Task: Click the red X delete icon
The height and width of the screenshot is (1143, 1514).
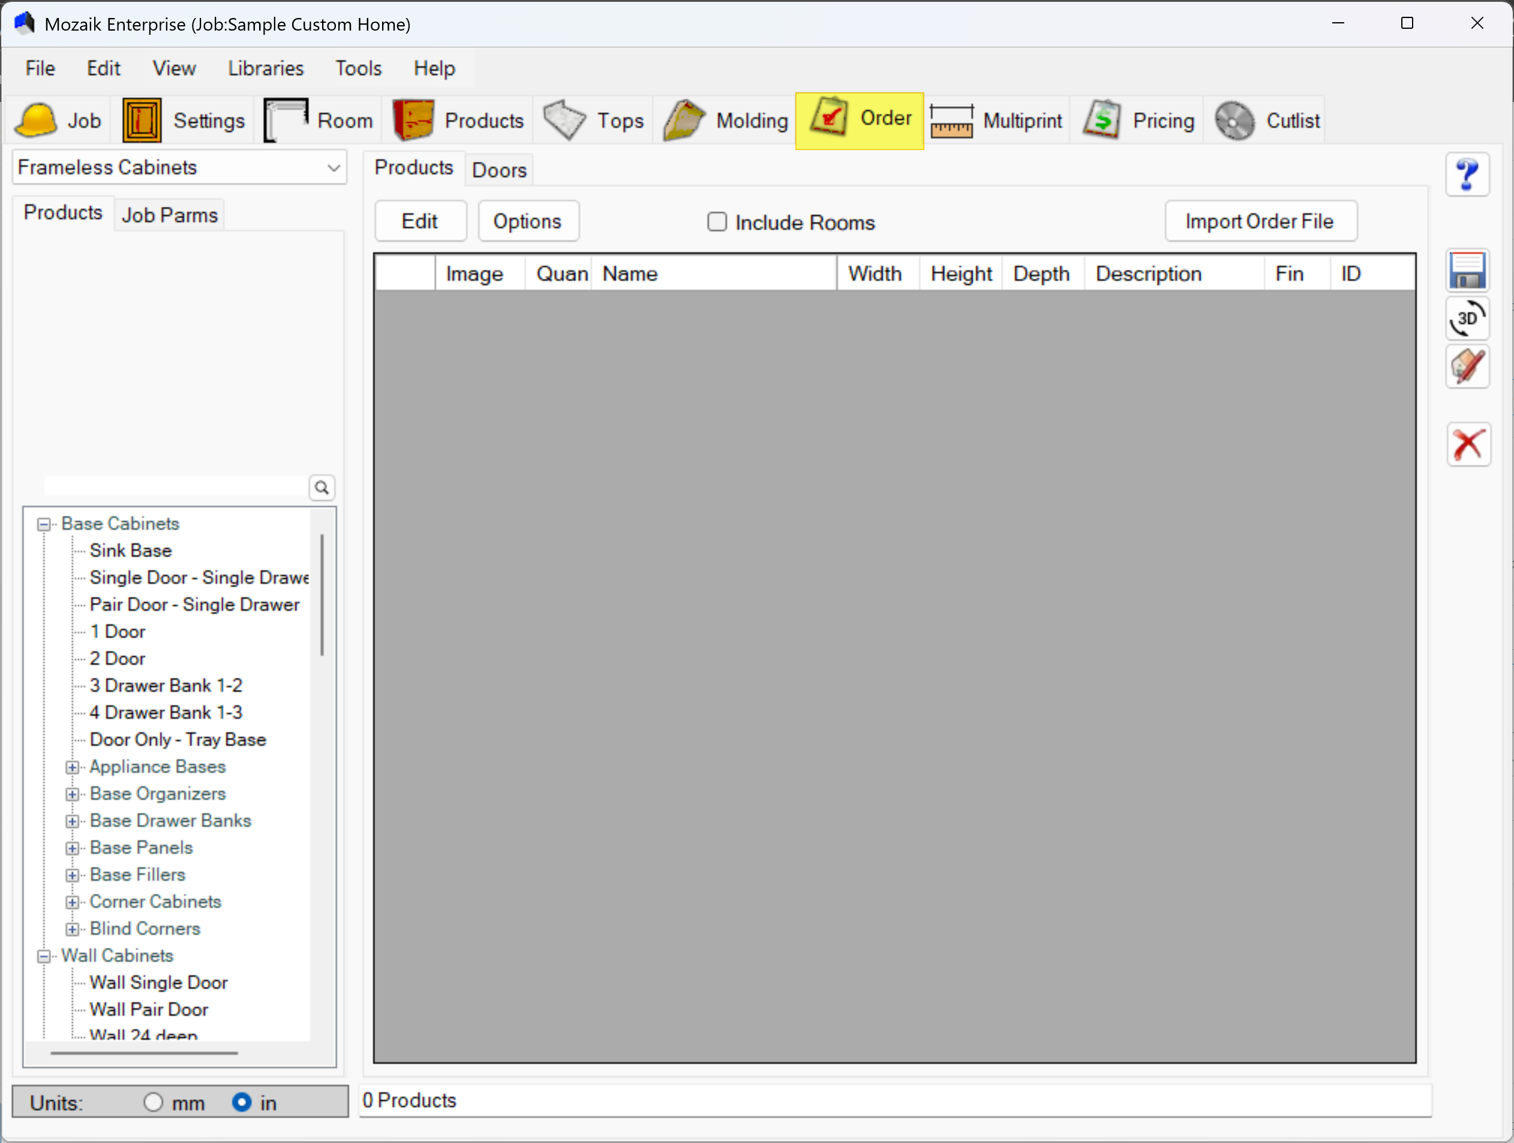Action: click(x=1468, y=445)
